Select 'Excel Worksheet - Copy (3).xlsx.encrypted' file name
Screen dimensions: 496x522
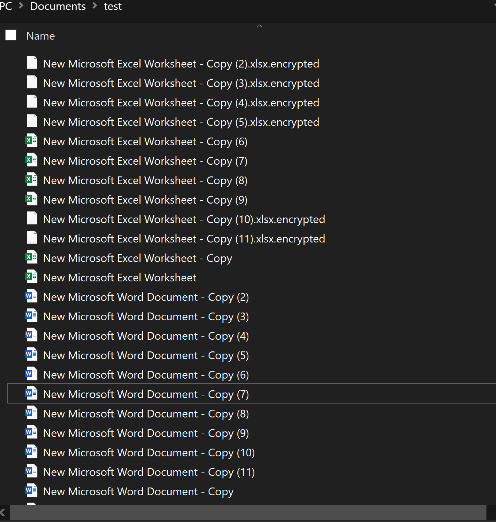click(x=181, y=83)
